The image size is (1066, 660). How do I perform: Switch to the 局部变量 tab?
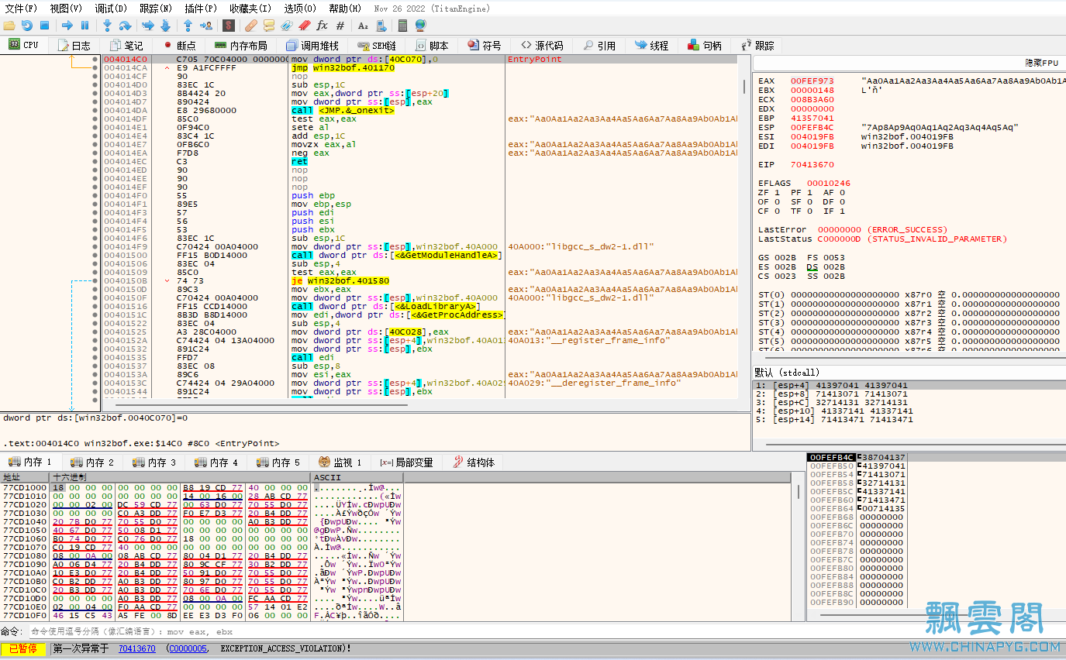[406, 462]
